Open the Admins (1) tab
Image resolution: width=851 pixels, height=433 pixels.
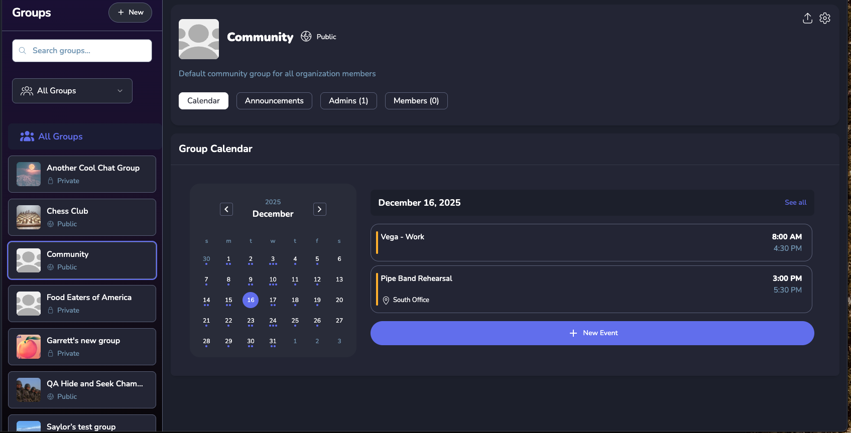tap(348, 101)
